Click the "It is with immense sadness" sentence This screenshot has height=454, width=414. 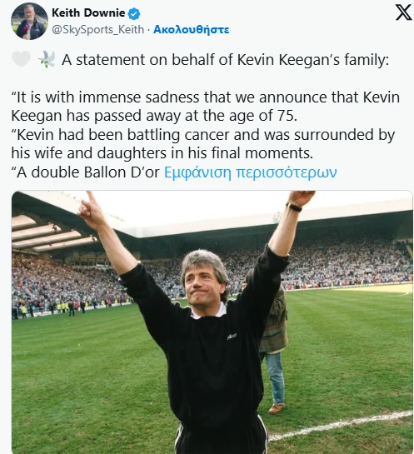click(x=205, y=107)
